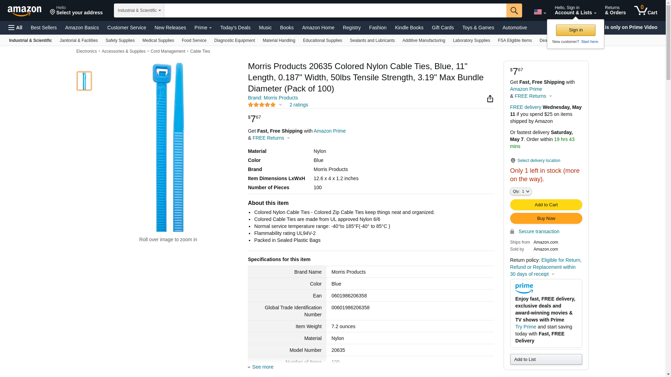
Task: Click the Add to Cart button
Action: (546, 205)
